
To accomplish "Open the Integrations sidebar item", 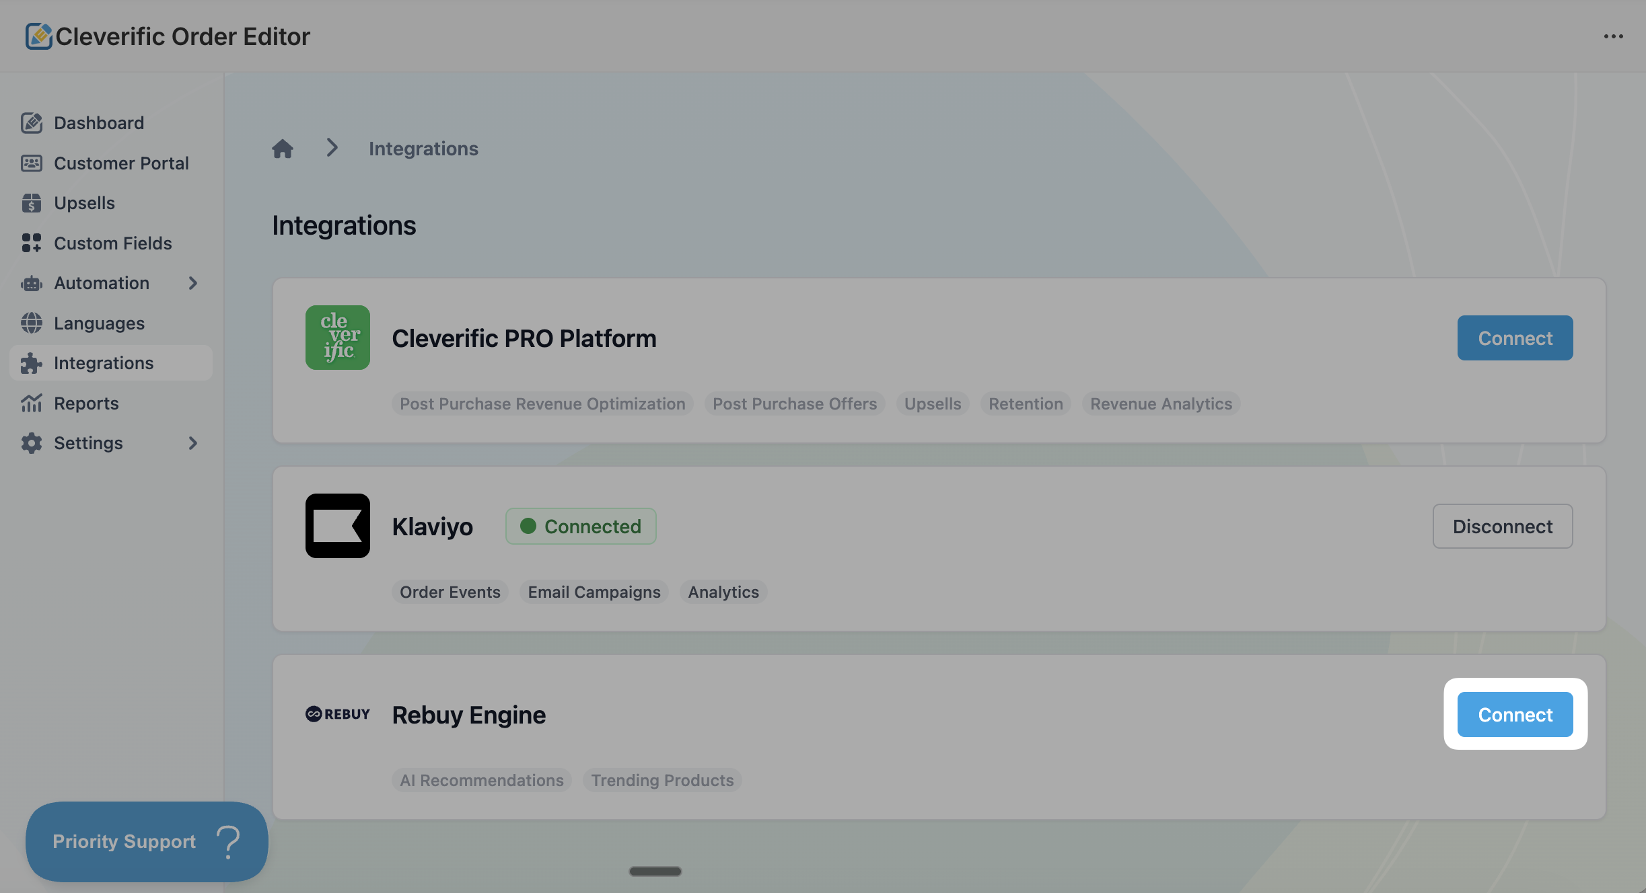I will tap(104, 363).
